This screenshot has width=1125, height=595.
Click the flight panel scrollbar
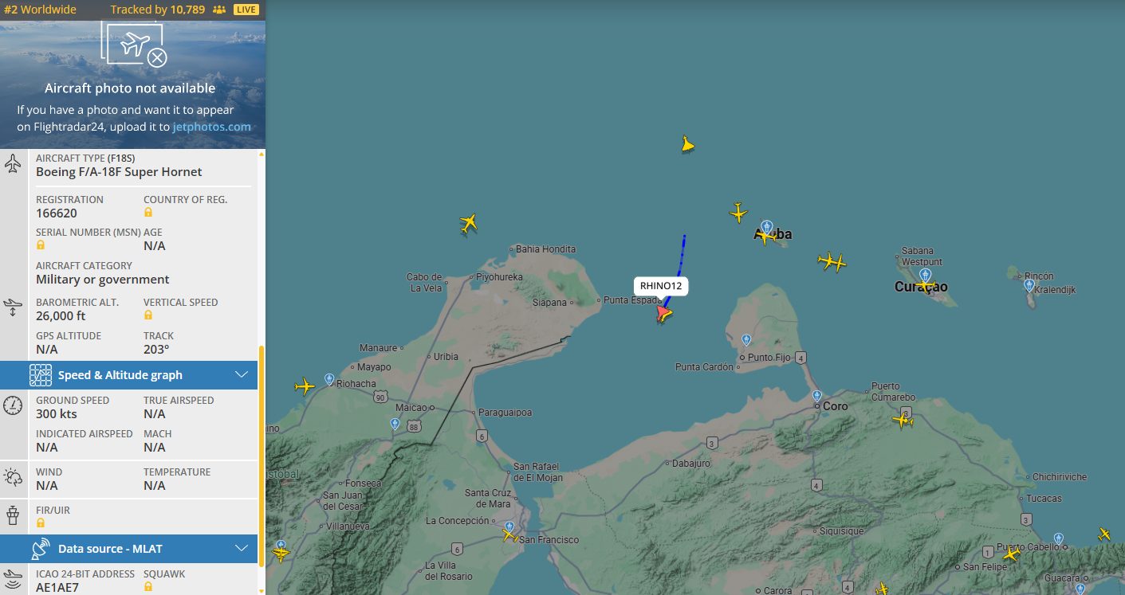click(262, 454)
